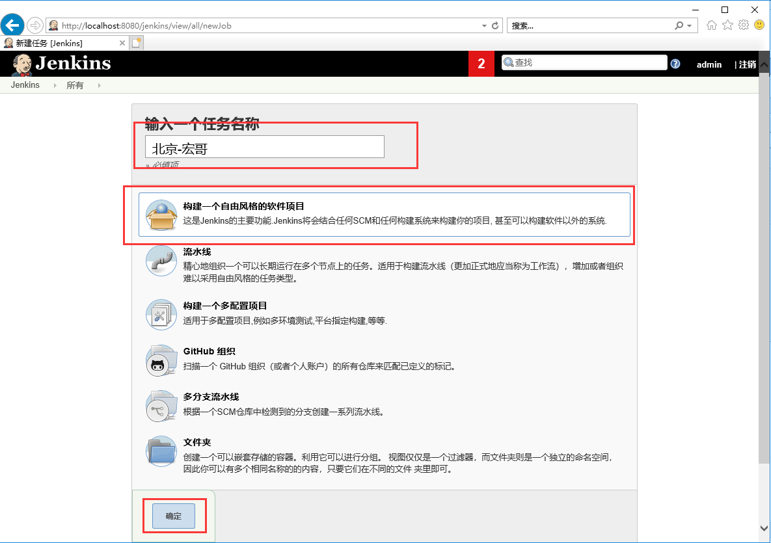771x543 pixels.
Task: Go to the 所有 breadcrumb link
Action: click(75, 85)
